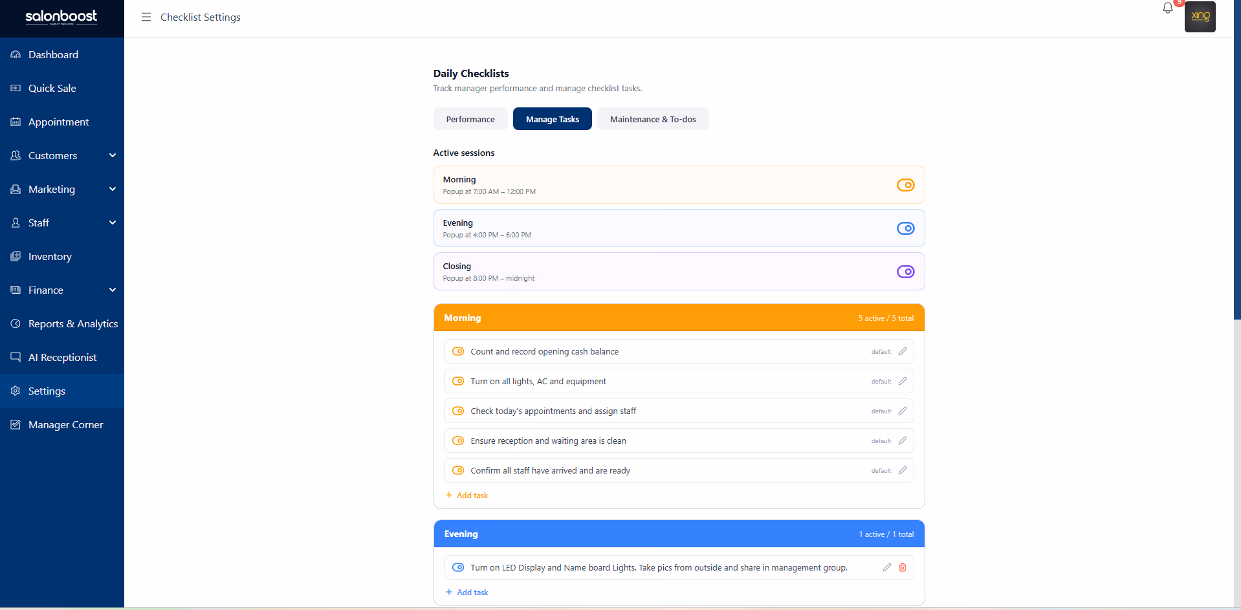Click the Reports & Analytics icon
The image size is (1241, 610).
pos(16,323)
